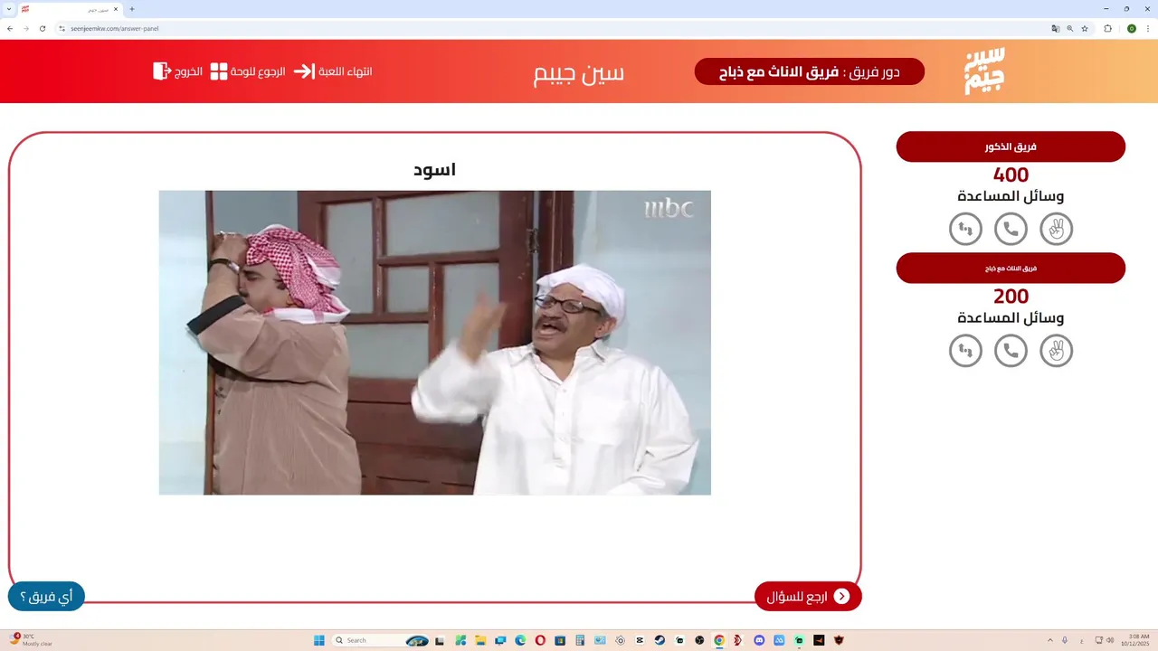Open the Translate this page icon
1158x651 pixels.
[x=1055, y=28]
